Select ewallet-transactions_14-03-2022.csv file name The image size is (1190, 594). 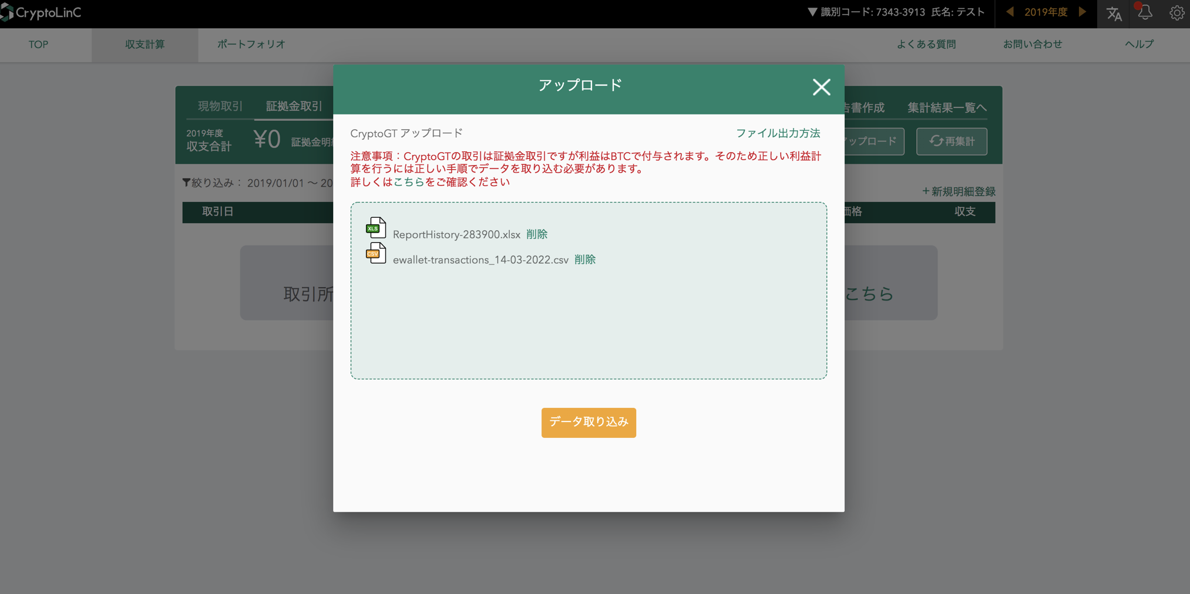click(x=480, y=259)
